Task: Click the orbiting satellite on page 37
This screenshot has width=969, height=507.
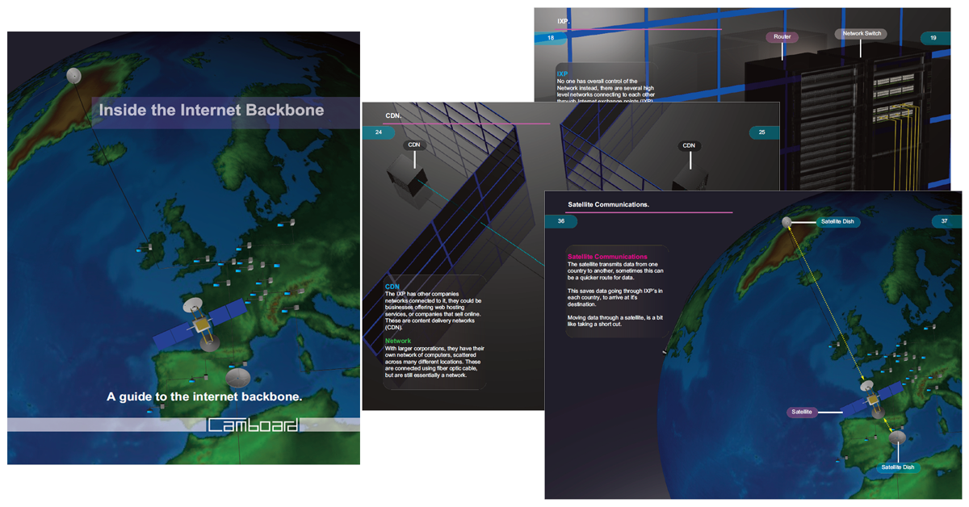Action: tap(873, 401)
